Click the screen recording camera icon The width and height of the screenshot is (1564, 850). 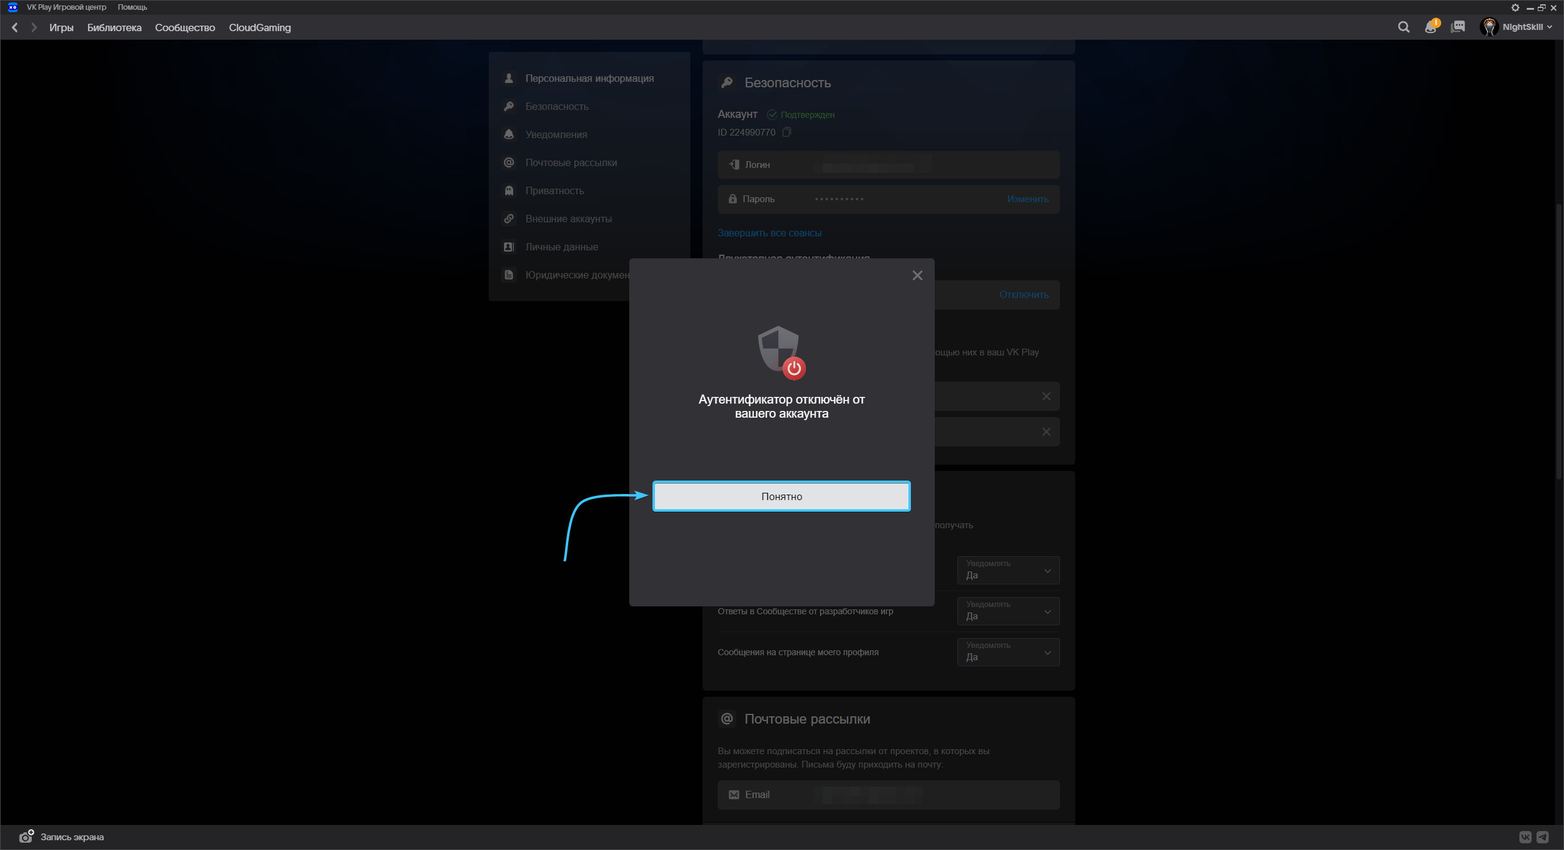click(26, 837)
